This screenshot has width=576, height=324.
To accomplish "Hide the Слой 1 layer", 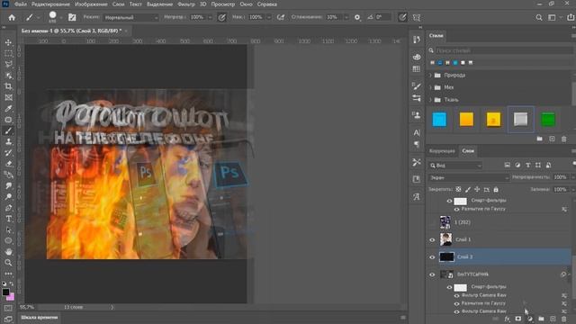I will [432, 240].
